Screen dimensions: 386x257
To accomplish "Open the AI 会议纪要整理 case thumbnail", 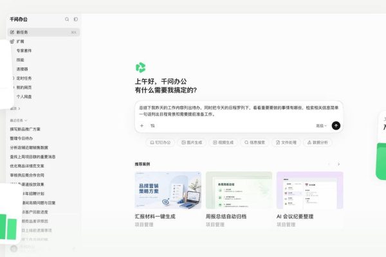I will click(309, 190).
